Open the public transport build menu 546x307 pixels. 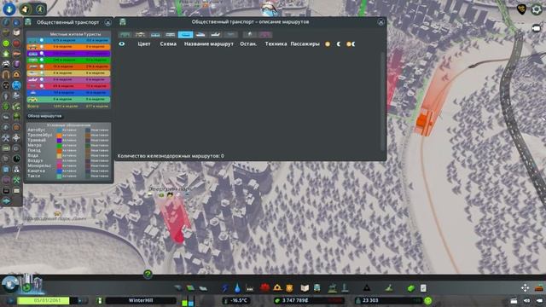[317, 288]
